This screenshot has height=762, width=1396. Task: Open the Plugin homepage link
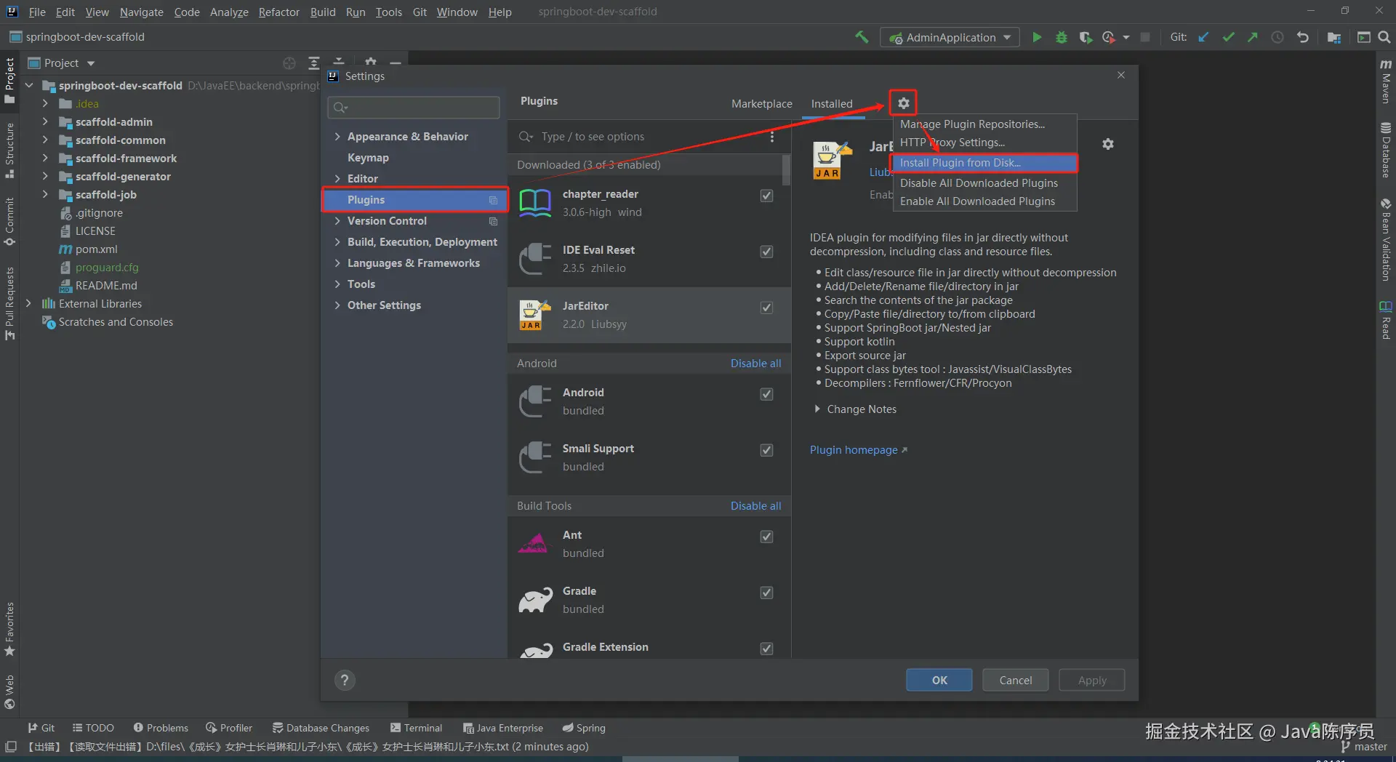858,450
